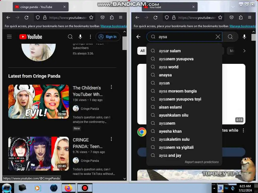This screenshot has width=258, height=193.
Task: Select the aysa moreom bangla suggestion
Action: [x=184, y=91]
